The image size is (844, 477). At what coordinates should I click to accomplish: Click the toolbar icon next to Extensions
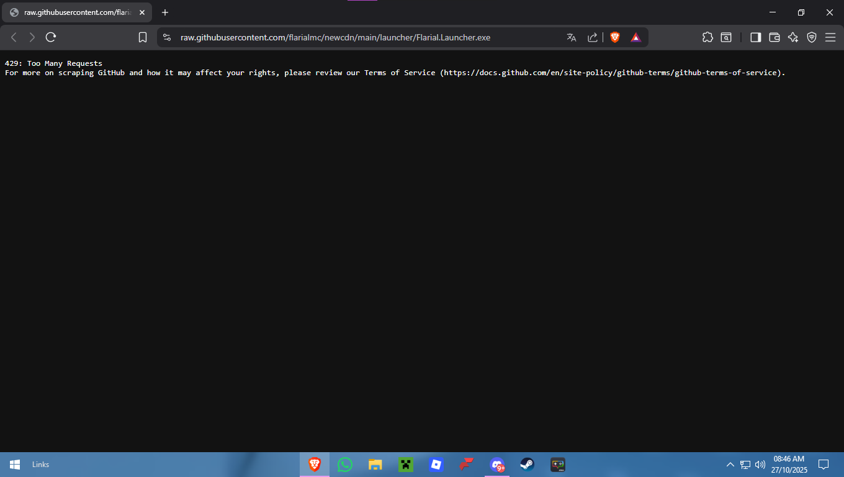pyautogui.click(x=726, y=37)
